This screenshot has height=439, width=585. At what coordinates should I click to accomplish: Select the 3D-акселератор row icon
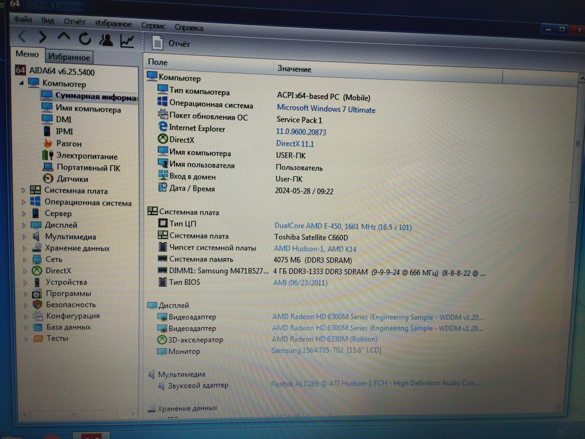162,339
